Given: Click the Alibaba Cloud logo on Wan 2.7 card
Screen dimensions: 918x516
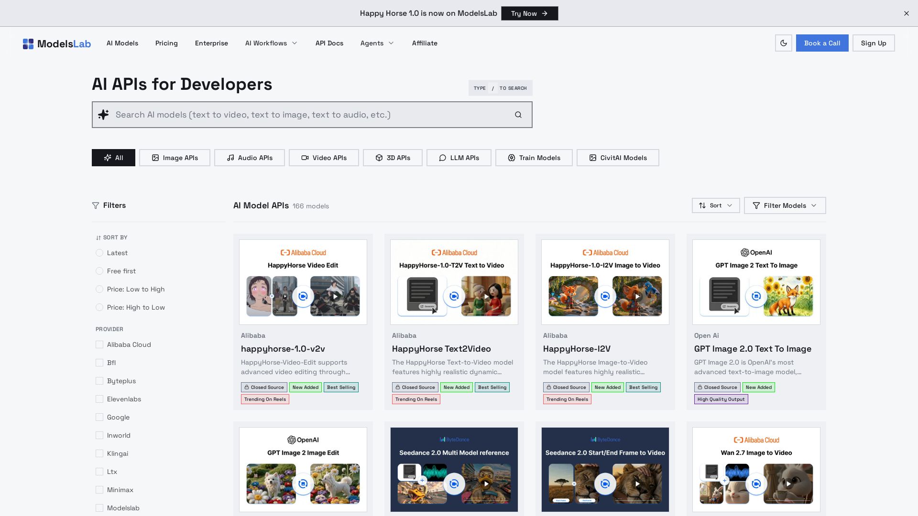Looking at the screenshot, I should pyautogui.click(x=756, y=440).
